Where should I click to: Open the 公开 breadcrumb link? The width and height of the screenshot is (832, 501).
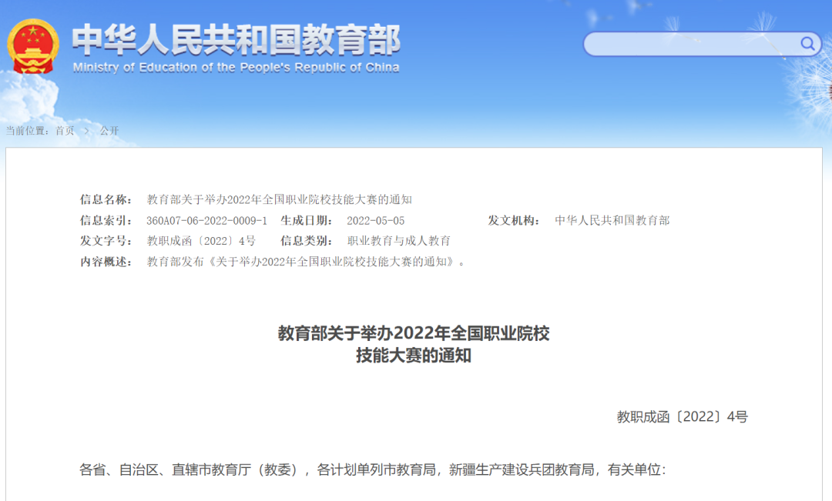(109, 131)
